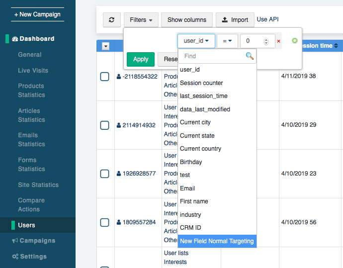
Task: Choose "New Field Normal Targeting" from list
Action: tap(217, 241)
